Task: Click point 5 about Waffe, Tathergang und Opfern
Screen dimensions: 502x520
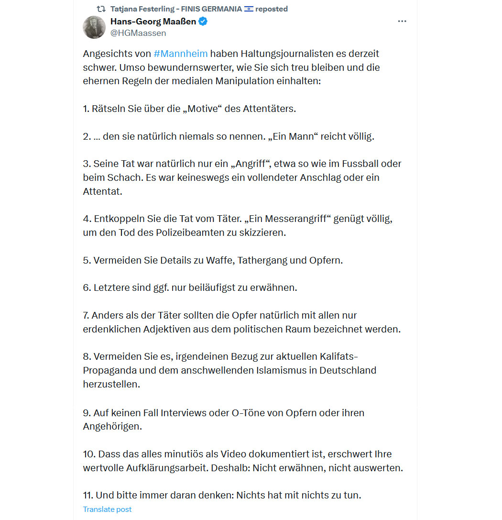Action: point(213,260)
